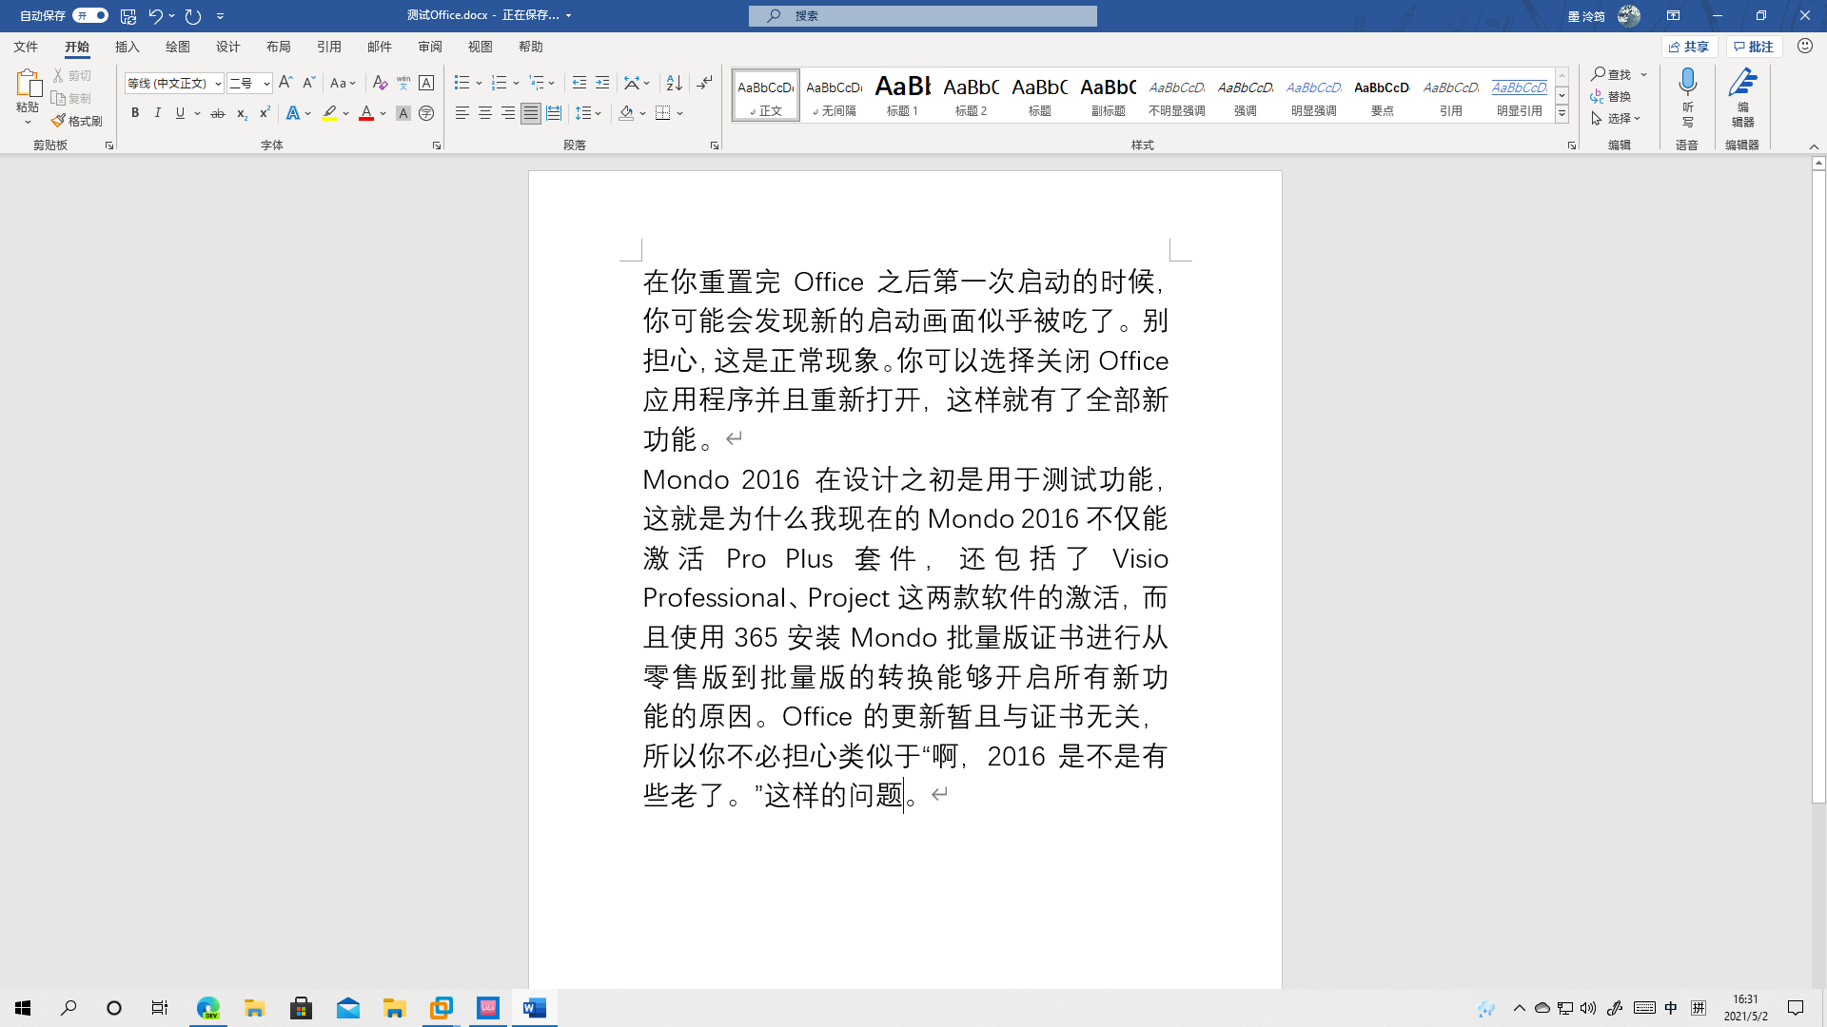Click the decrease font size icon
Image resolution: width=1827 pixels, height=1027 pixels.
coord(308,84)
